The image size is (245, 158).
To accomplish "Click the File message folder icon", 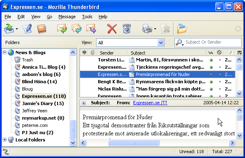I will (182, 29).
